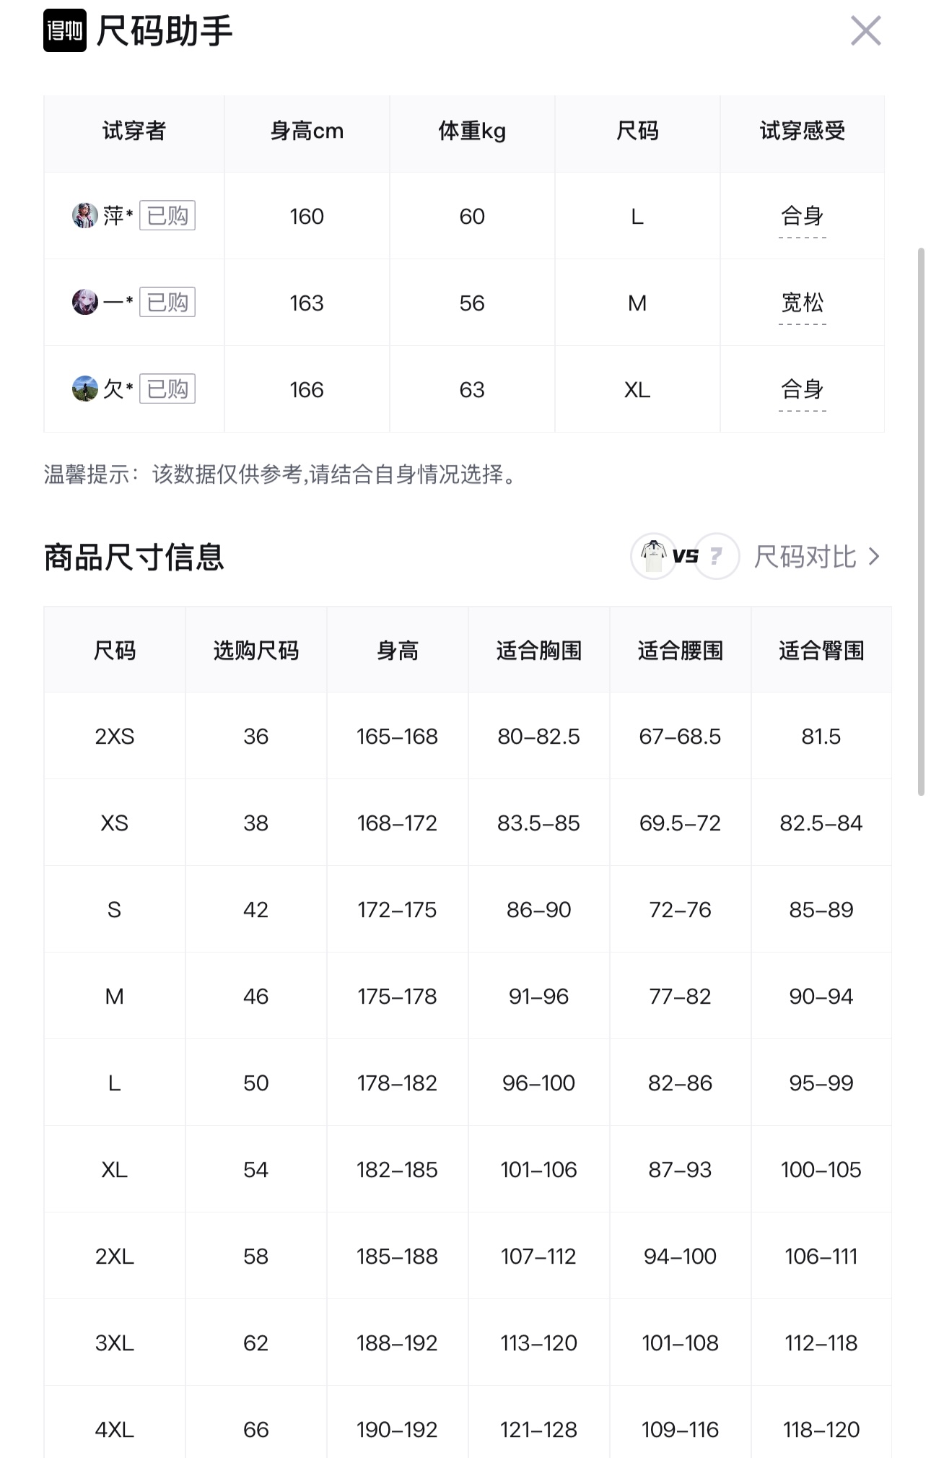
Task: Show the 合身 fit feedback for the 160cm wearer
Action: click(803, 217)
